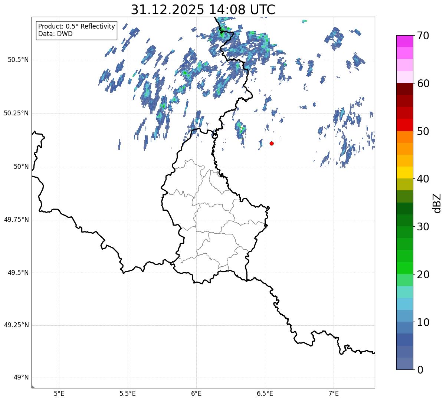446x401 pixels.
Task: Click the dark red colorbar swatch below 60
Action: coord(404,89)
